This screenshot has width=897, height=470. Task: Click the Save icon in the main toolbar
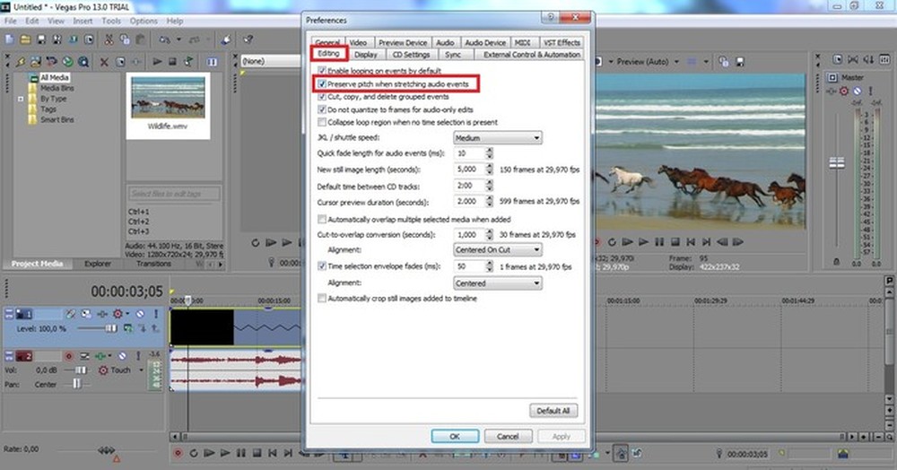pyautogui.click(x=41, y=39)
